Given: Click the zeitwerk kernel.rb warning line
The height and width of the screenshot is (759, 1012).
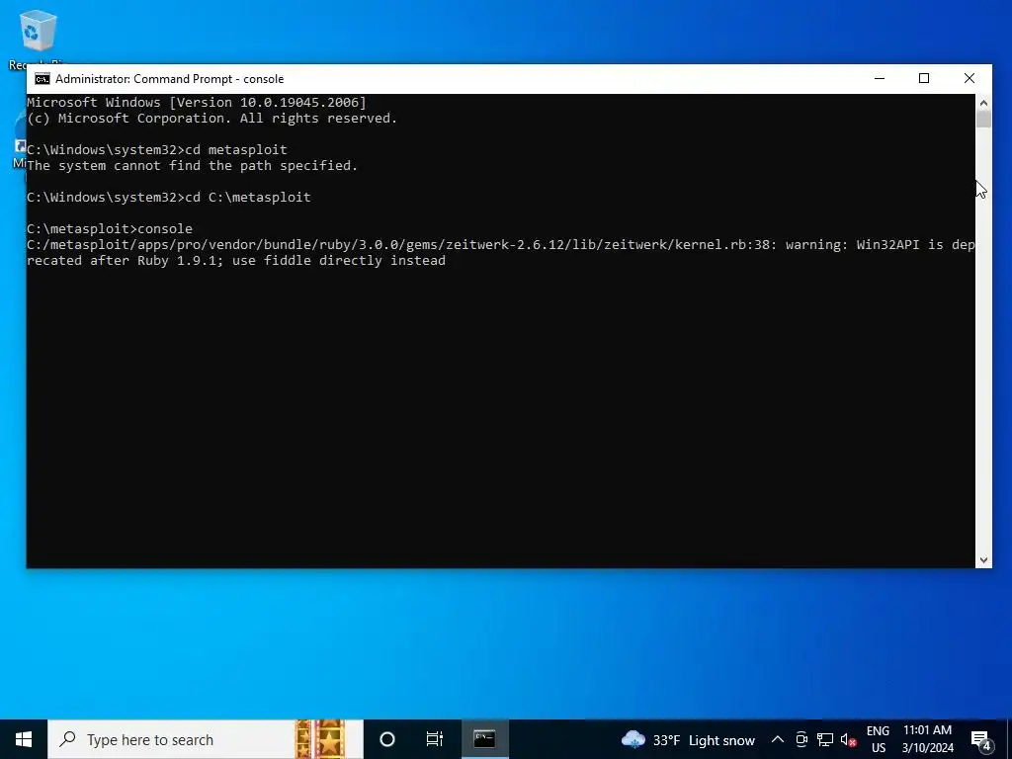Looking at the screenshot, I should coord(501,252).
